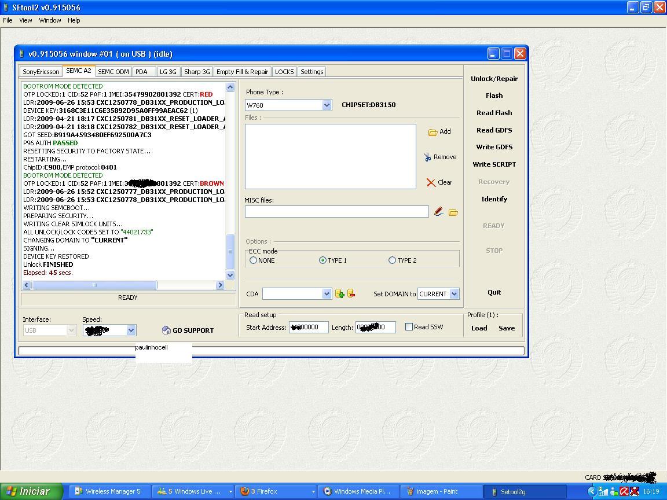Select the ECC mode NONE radio button

tap(254, 260)
